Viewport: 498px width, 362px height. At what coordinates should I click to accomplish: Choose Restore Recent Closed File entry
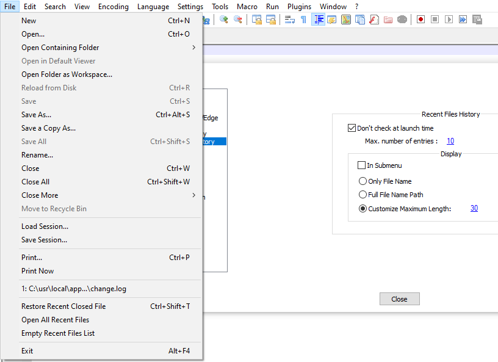[101, 306]
